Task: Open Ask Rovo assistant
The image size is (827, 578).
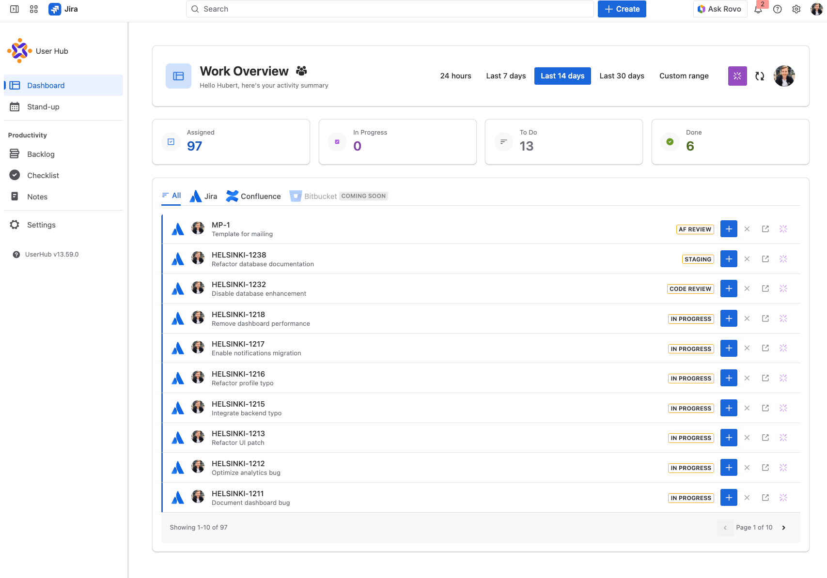Action: pos(720,9)
